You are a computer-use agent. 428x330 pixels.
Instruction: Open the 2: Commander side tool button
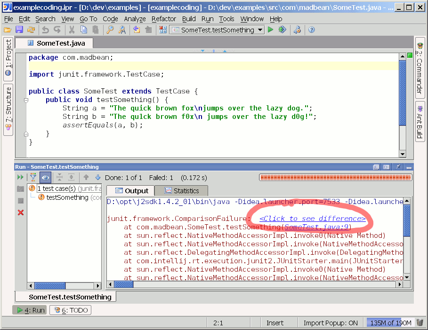[x=420, y=68]
